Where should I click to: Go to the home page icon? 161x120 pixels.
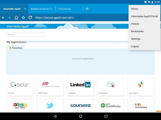(x=16, y=17)
